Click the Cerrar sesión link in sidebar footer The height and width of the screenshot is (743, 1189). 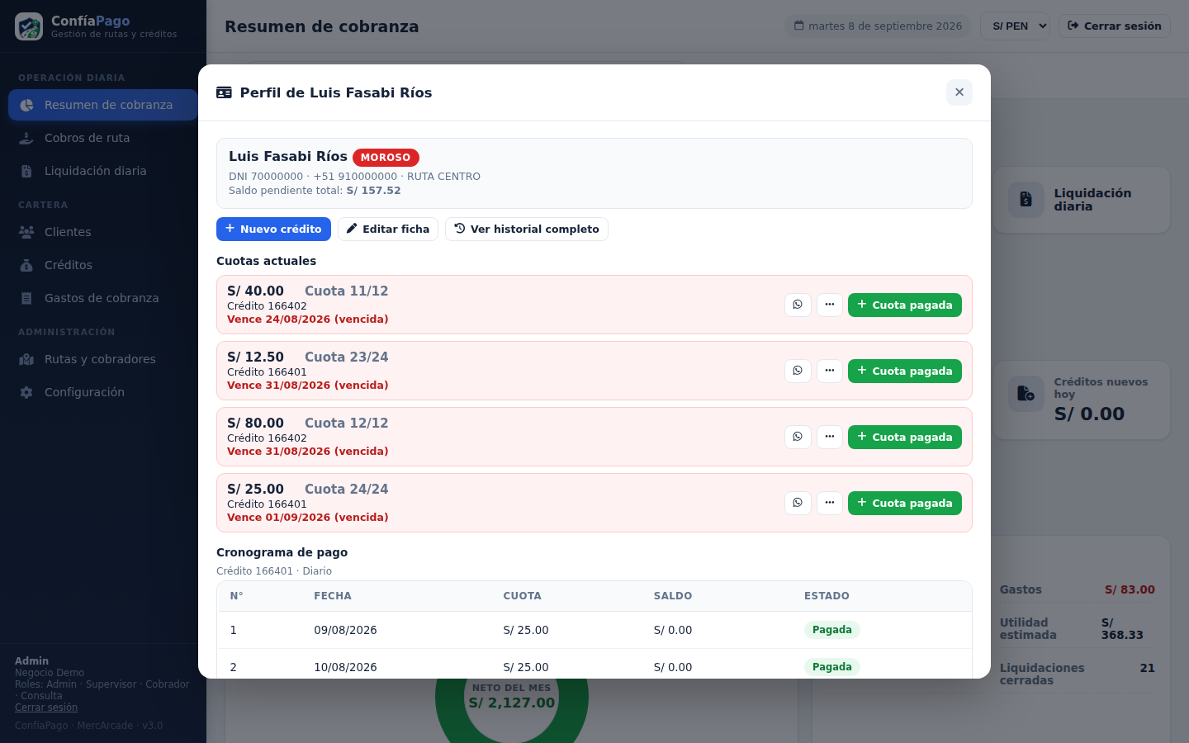pos(46,708)
